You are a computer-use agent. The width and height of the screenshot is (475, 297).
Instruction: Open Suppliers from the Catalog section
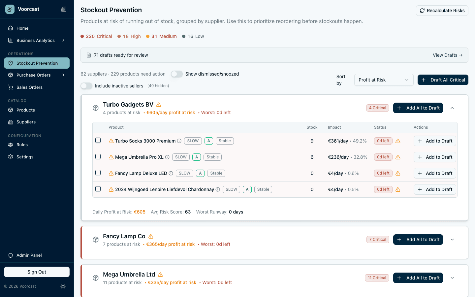point(26,122)
